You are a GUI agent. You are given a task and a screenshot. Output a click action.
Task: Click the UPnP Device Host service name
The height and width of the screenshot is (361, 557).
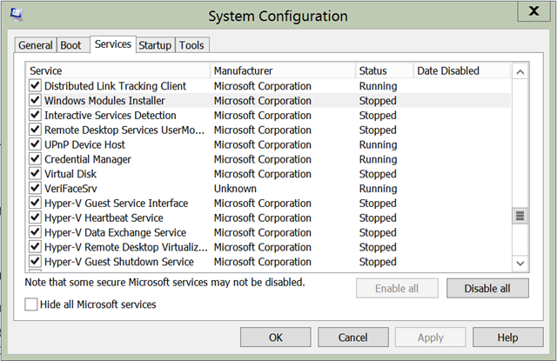tap(84, 144)
